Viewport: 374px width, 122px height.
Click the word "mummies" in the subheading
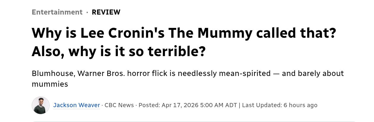pos(50,84)
